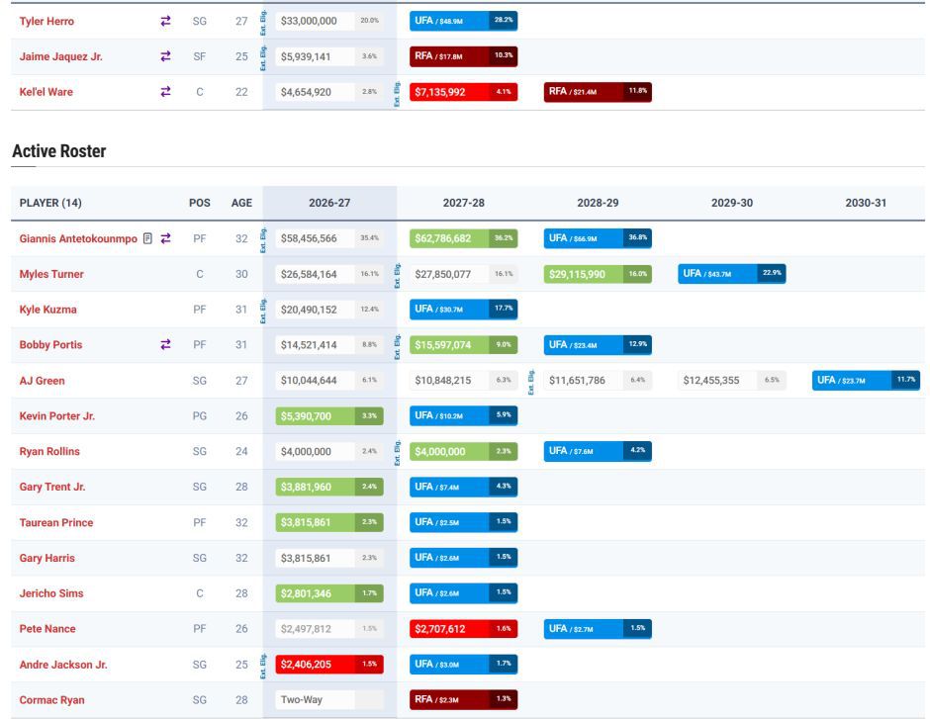The width and height of the screenshot is (930, 719).
Task: Click trade icon next to Jaime Jaquez Jr.
Action: point(165,56)
